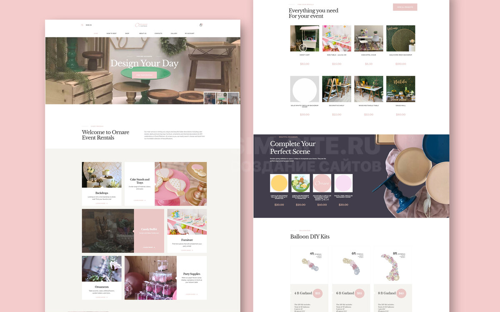Click the $30.00 price in Perfect Scene section

click(343, 205)
